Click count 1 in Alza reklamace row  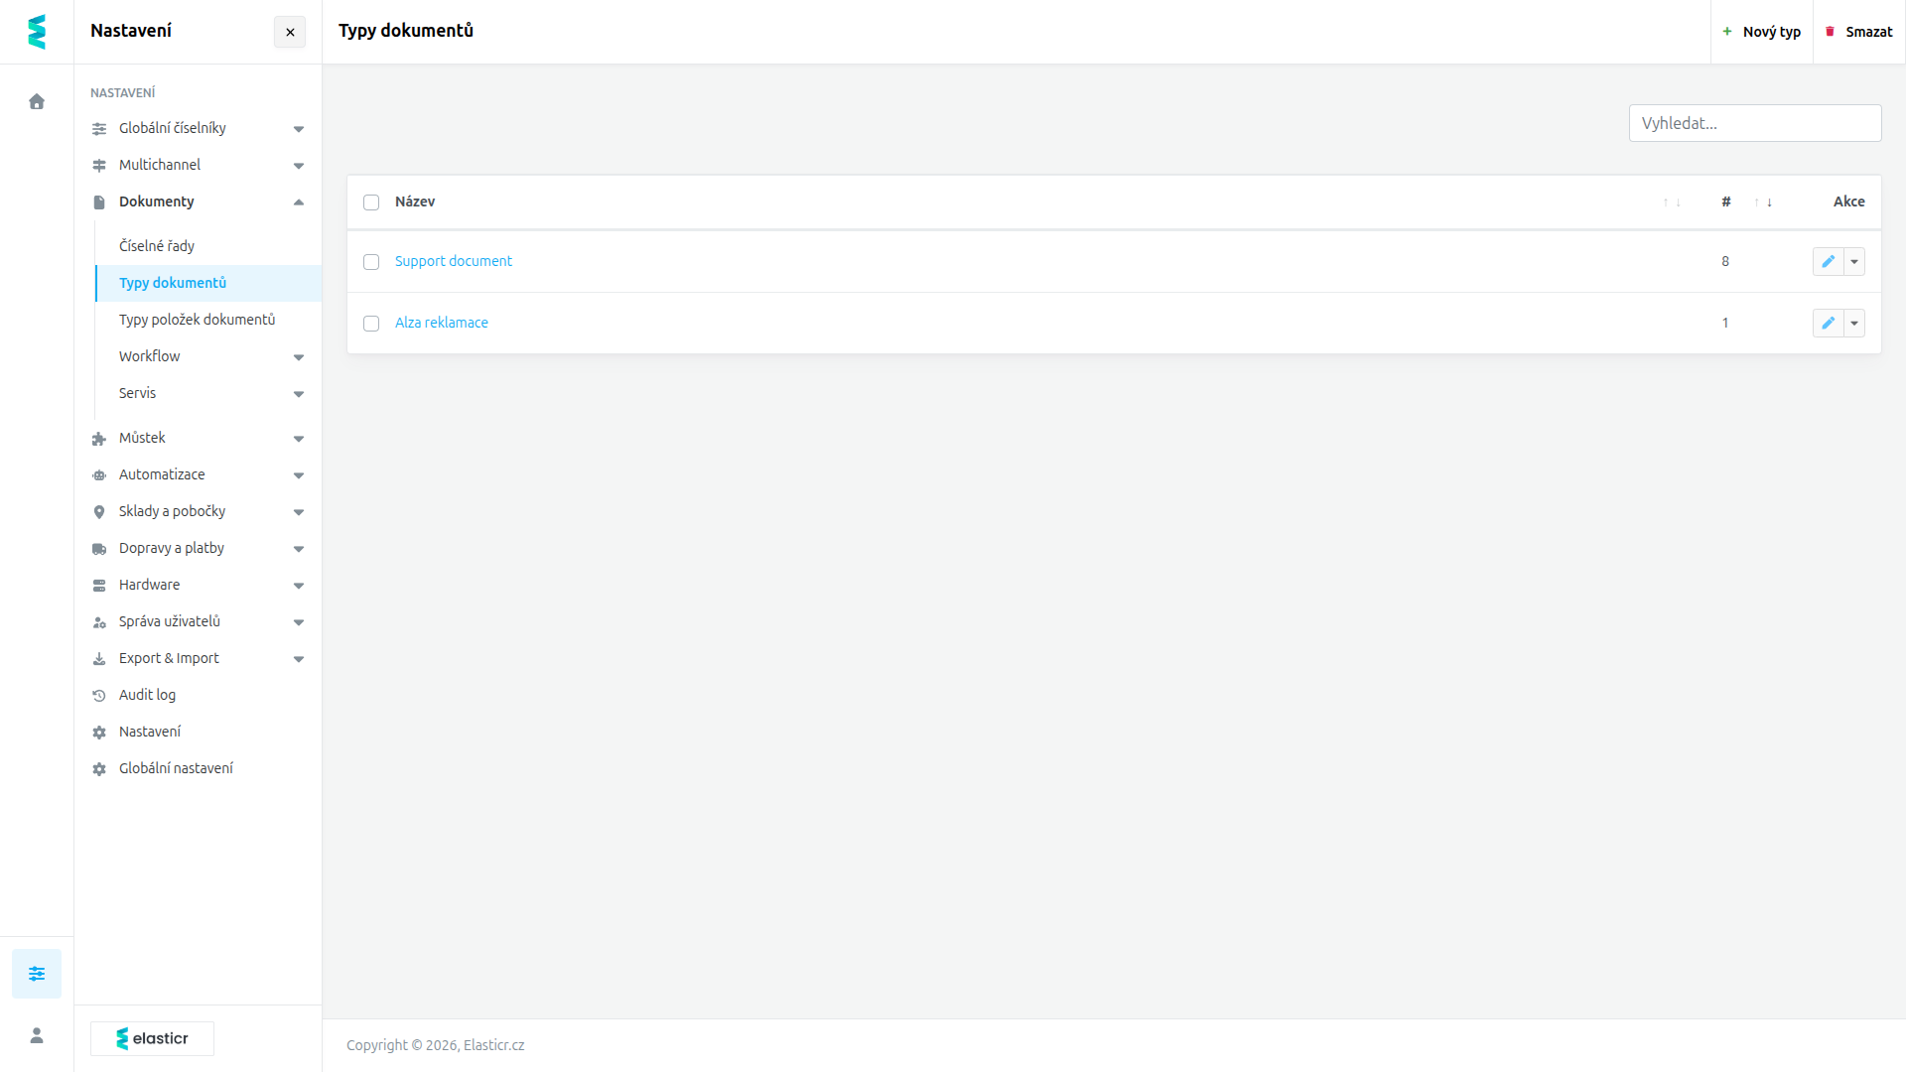point(1725,323)
